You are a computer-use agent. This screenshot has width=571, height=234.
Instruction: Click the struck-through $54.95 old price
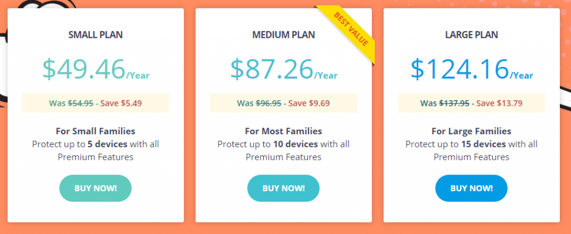[80, 103]
